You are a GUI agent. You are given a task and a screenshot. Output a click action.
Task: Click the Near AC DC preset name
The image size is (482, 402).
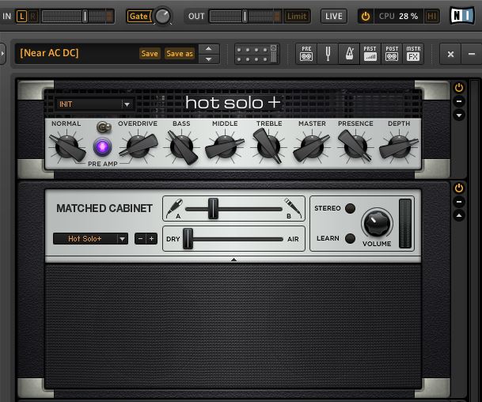[x=49, y=53]
